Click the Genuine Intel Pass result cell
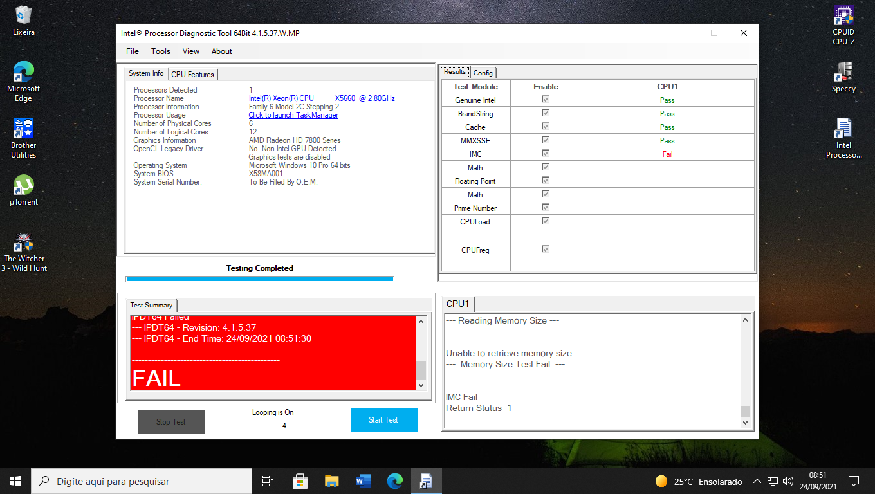This screenshot has height=494, width=875. [668, 100]
